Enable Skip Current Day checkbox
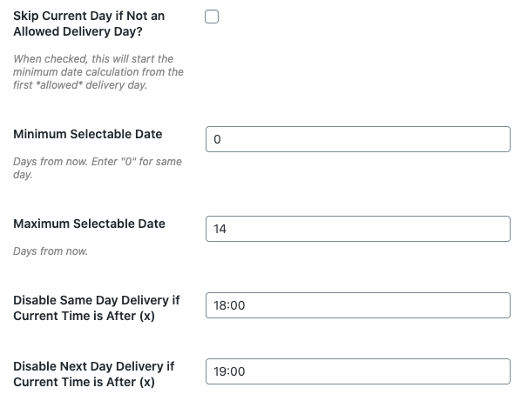528x401 pixels. point(212,17)
